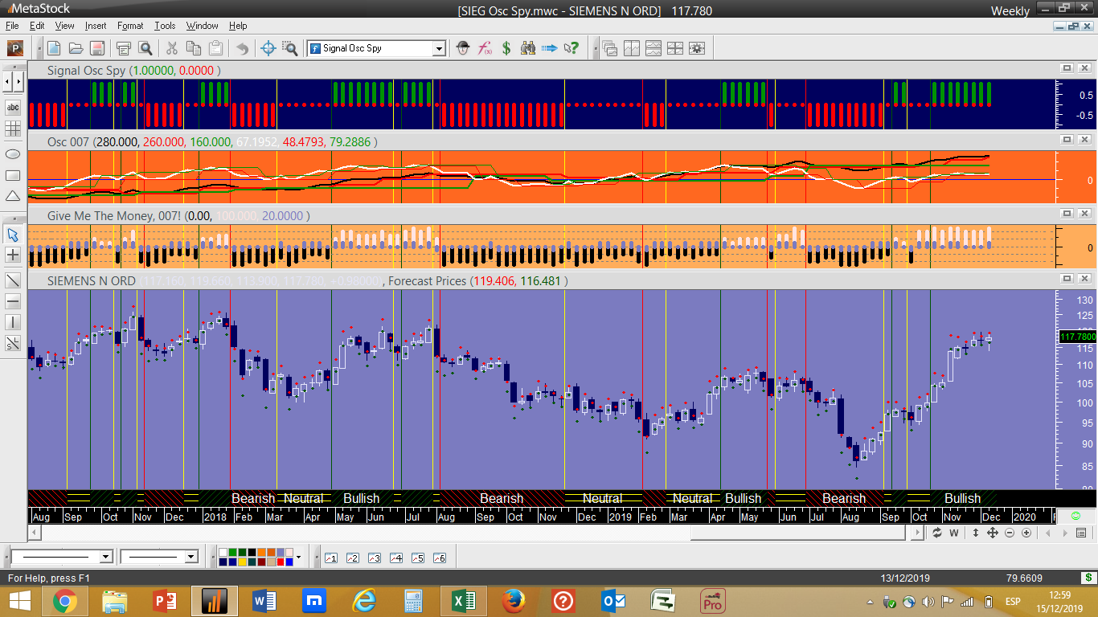Open the first line style dropdown
Screen dimensions: 1098x617
[x=105, y=557]
